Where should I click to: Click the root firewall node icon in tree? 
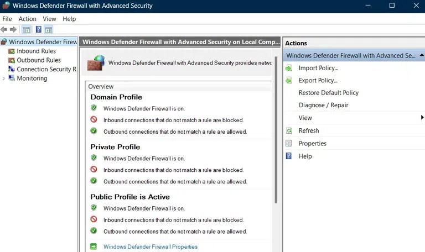click(x=4, y=41)
